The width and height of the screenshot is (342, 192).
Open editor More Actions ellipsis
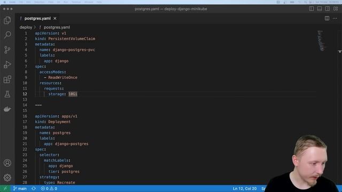(335, 19)
